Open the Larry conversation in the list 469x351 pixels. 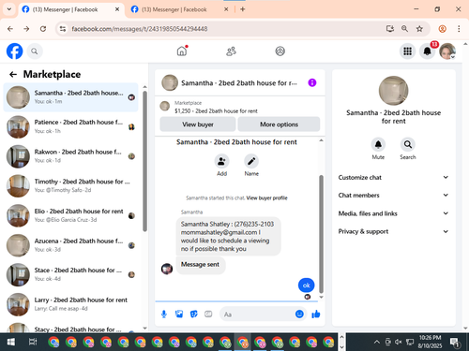(71, 304)
